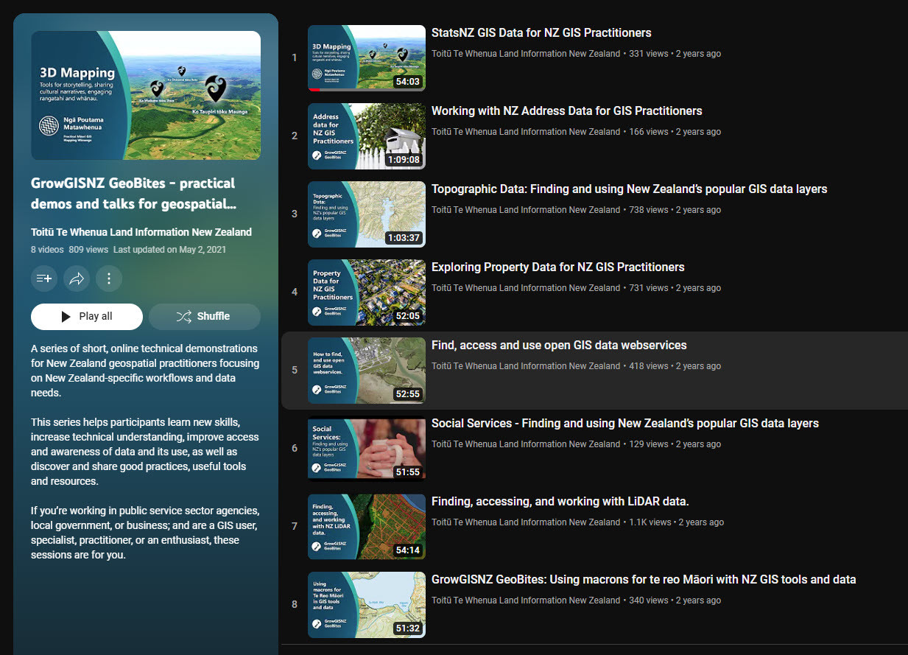Image resolution: width=908 pixels, height=655 pixels.
Task: Click the title Find, access and use open GIS data webservices
Action: [x=559, y=346]
